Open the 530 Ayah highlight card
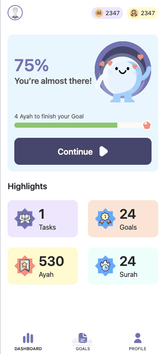 43,266
